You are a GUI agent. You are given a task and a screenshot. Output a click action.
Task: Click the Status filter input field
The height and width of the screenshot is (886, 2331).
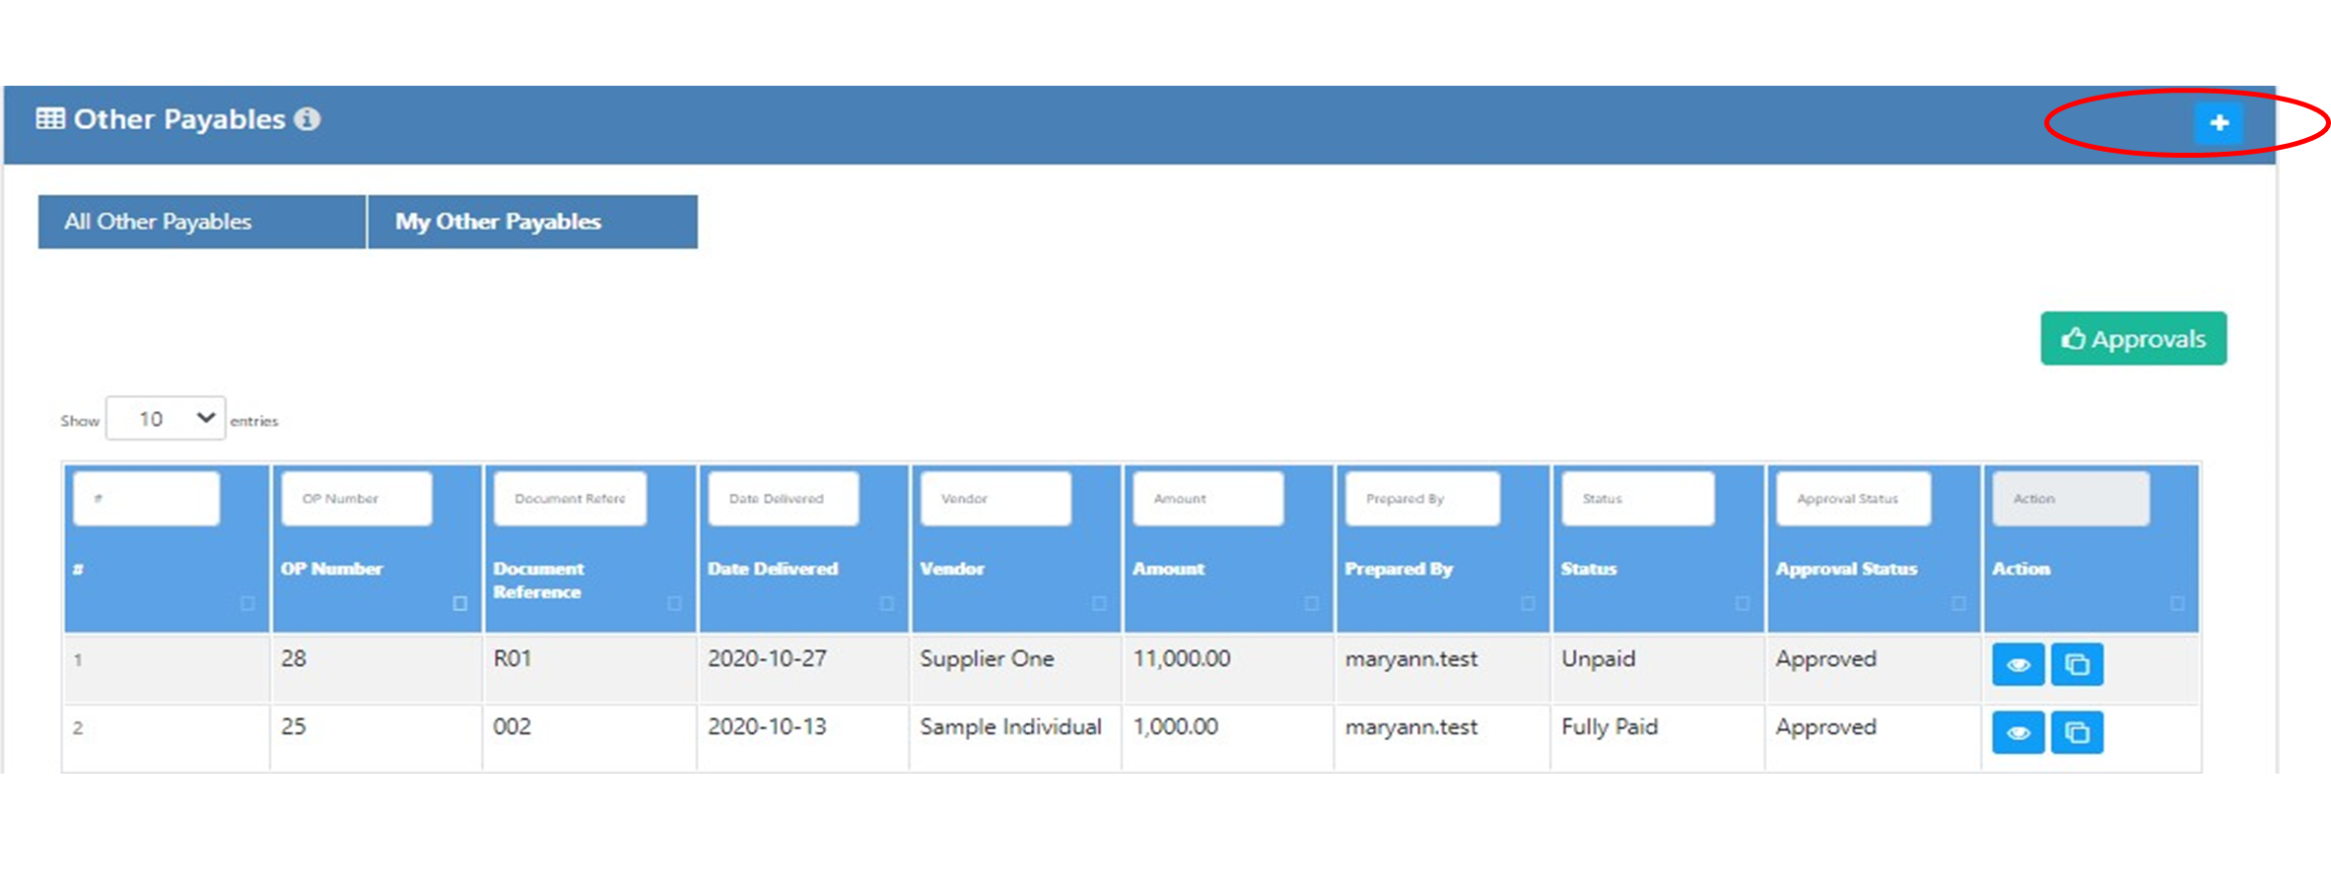click(x=1637, y=499)
